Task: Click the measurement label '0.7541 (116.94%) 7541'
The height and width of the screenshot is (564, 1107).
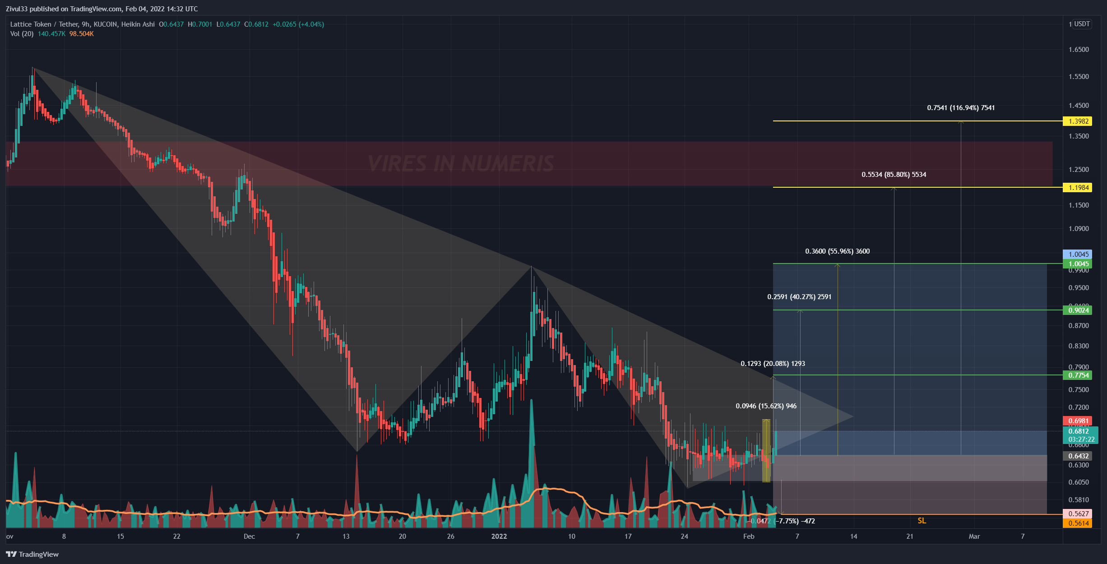Action: point(961,108)
